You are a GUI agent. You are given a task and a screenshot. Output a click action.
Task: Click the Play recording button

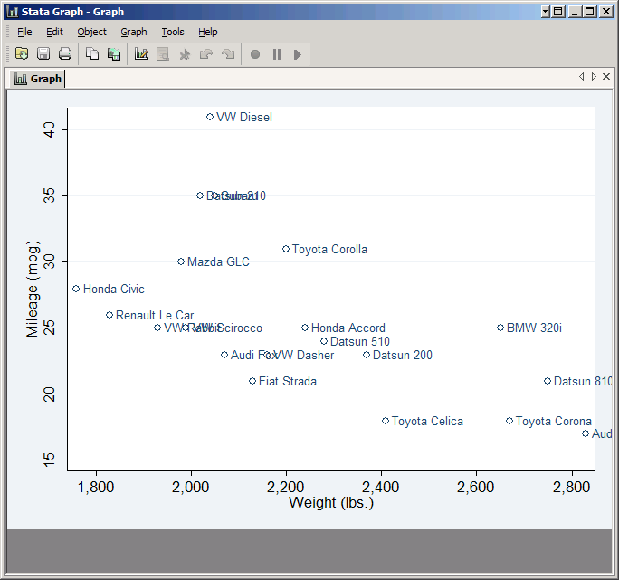coord(298,54)
